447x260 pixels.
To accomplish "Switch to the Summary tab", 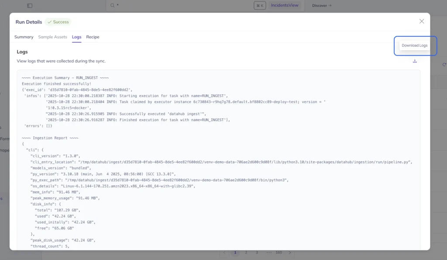I will tap(24, 37).
